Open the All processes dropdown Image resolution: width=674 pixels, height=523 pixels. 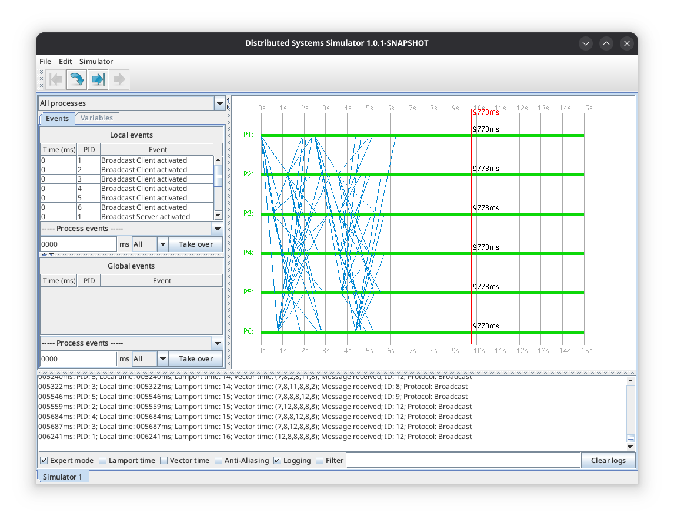click(x=219, y=103)
